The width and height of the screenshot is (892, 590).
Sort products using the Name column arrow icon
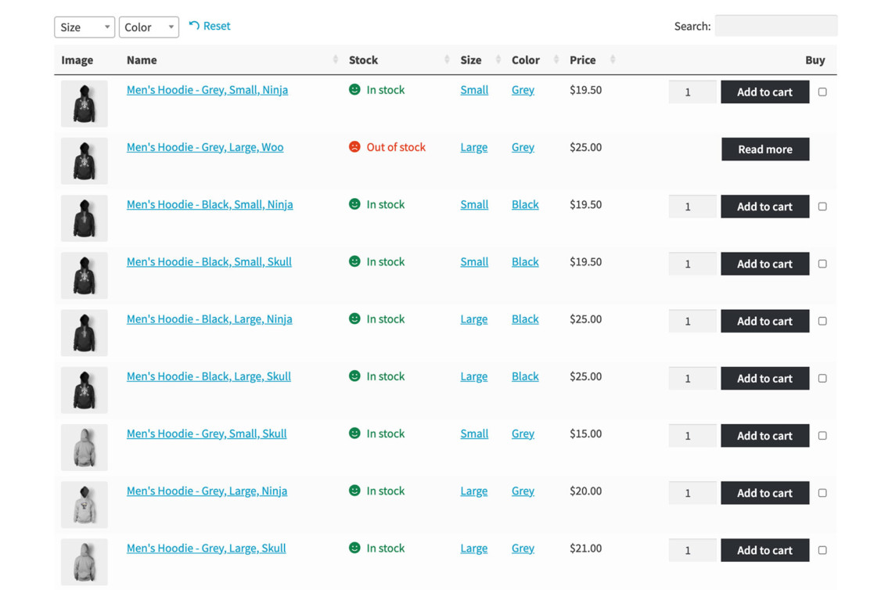(x=335, y=59)
